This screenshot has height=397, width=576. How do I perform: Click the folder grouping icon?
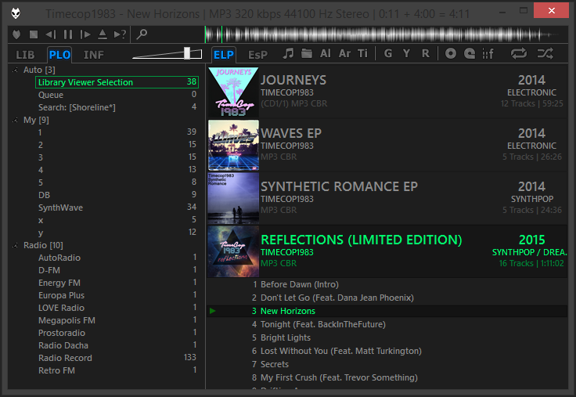[307, 54]
